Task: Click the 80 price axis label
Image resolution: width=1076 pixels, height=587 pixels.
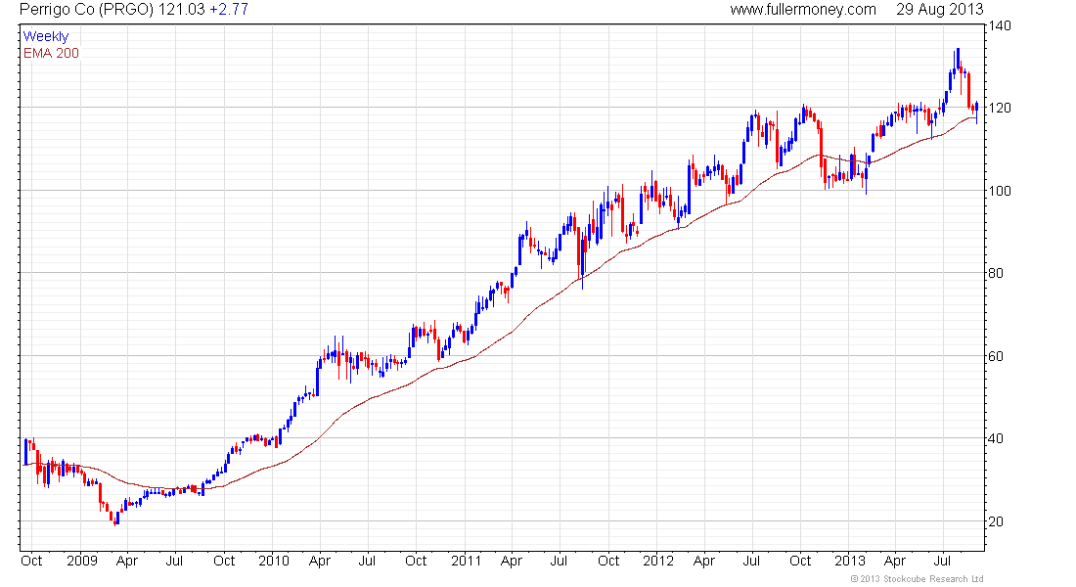Action: coord(995,273)
